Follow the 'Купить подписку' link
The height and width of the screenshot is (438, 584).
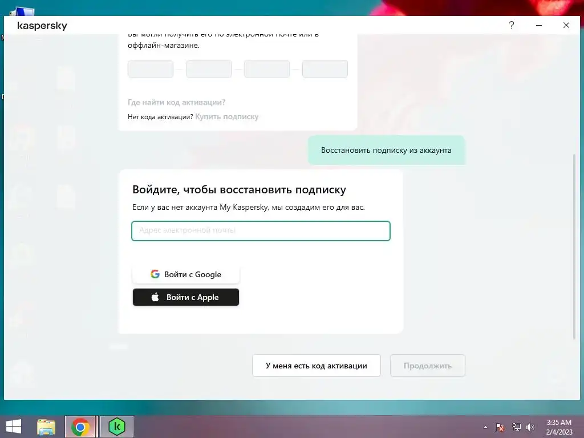click(x=227, y=116)
